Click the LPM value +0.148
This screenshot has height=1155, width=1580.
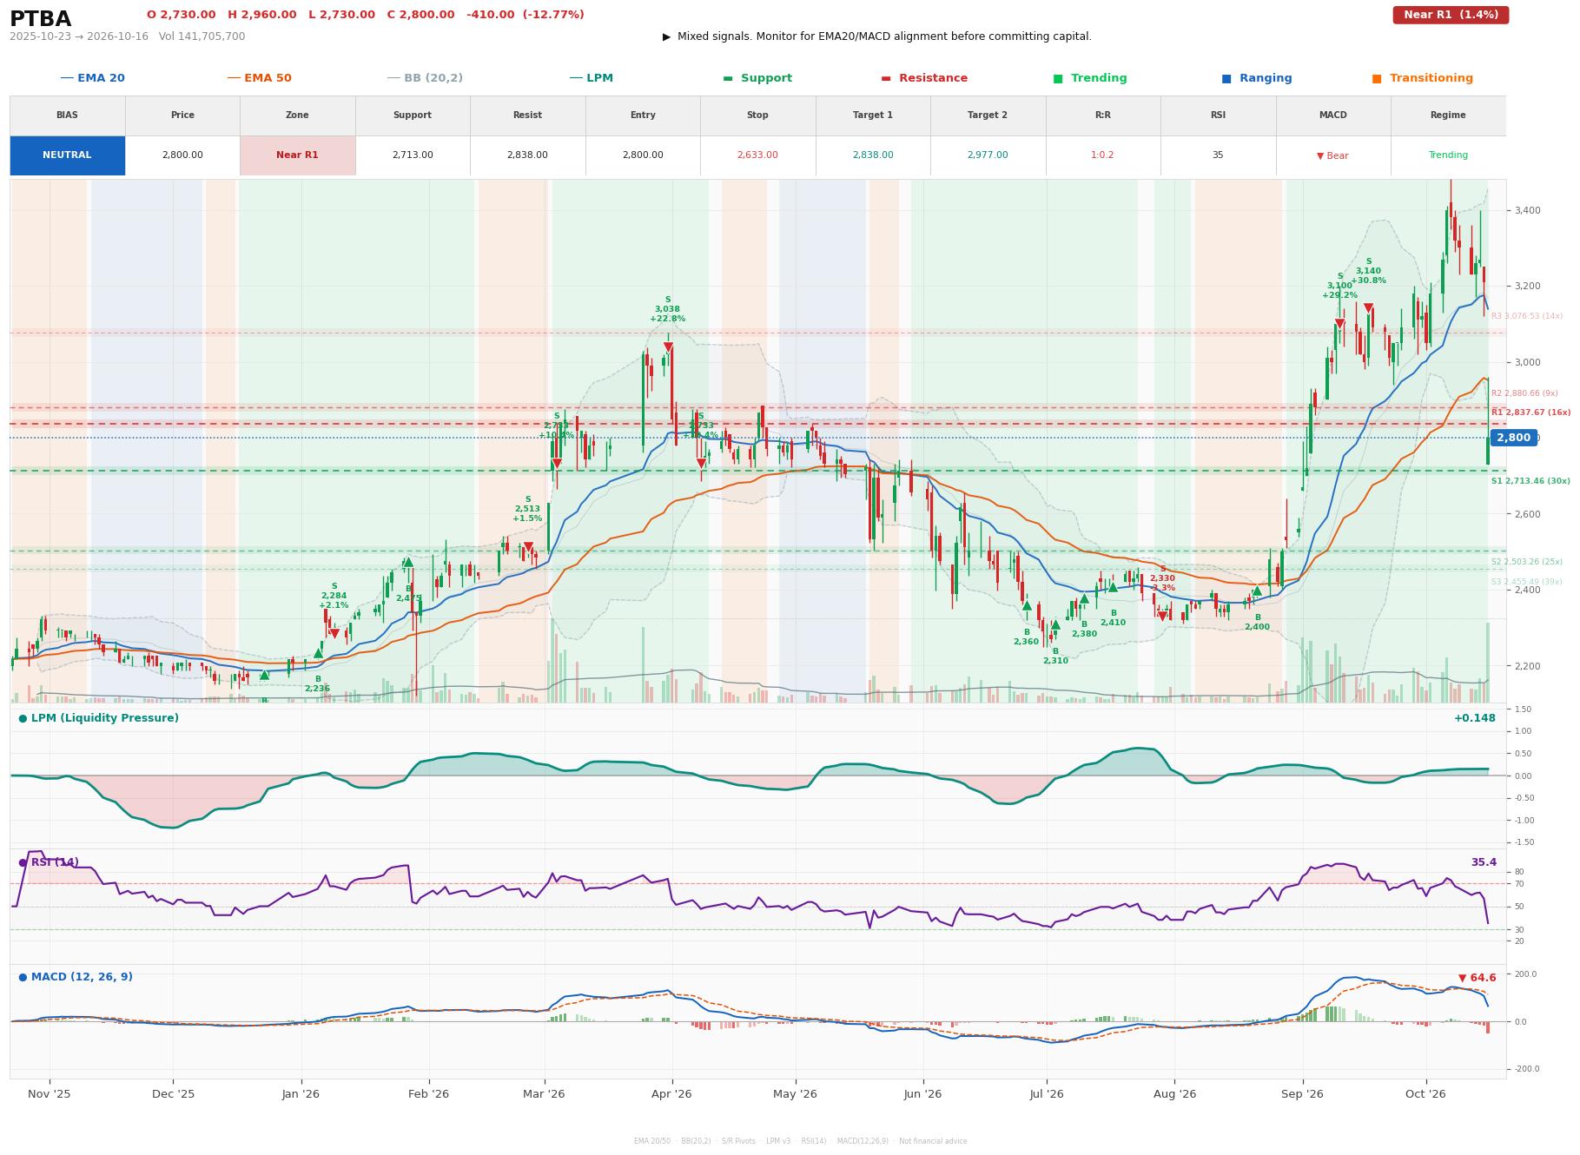pos(1475,718)
